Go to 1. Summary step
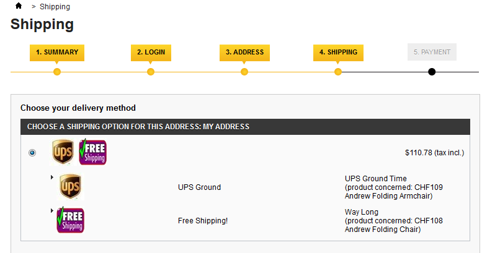The width and height of the screenshot is (482, 253). (x=57, y=53)
